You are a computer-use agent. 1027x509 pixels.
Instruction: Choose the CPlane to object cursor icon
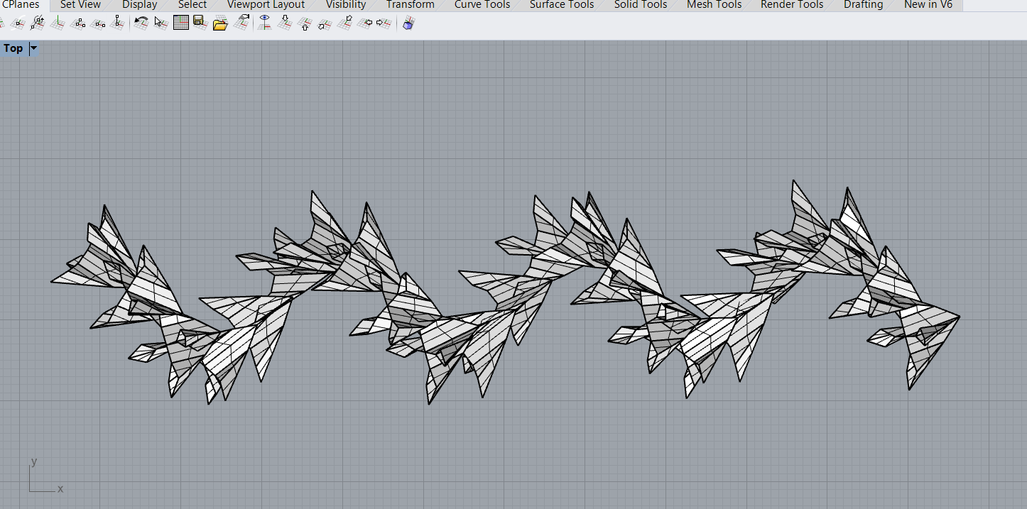[161, 23]
